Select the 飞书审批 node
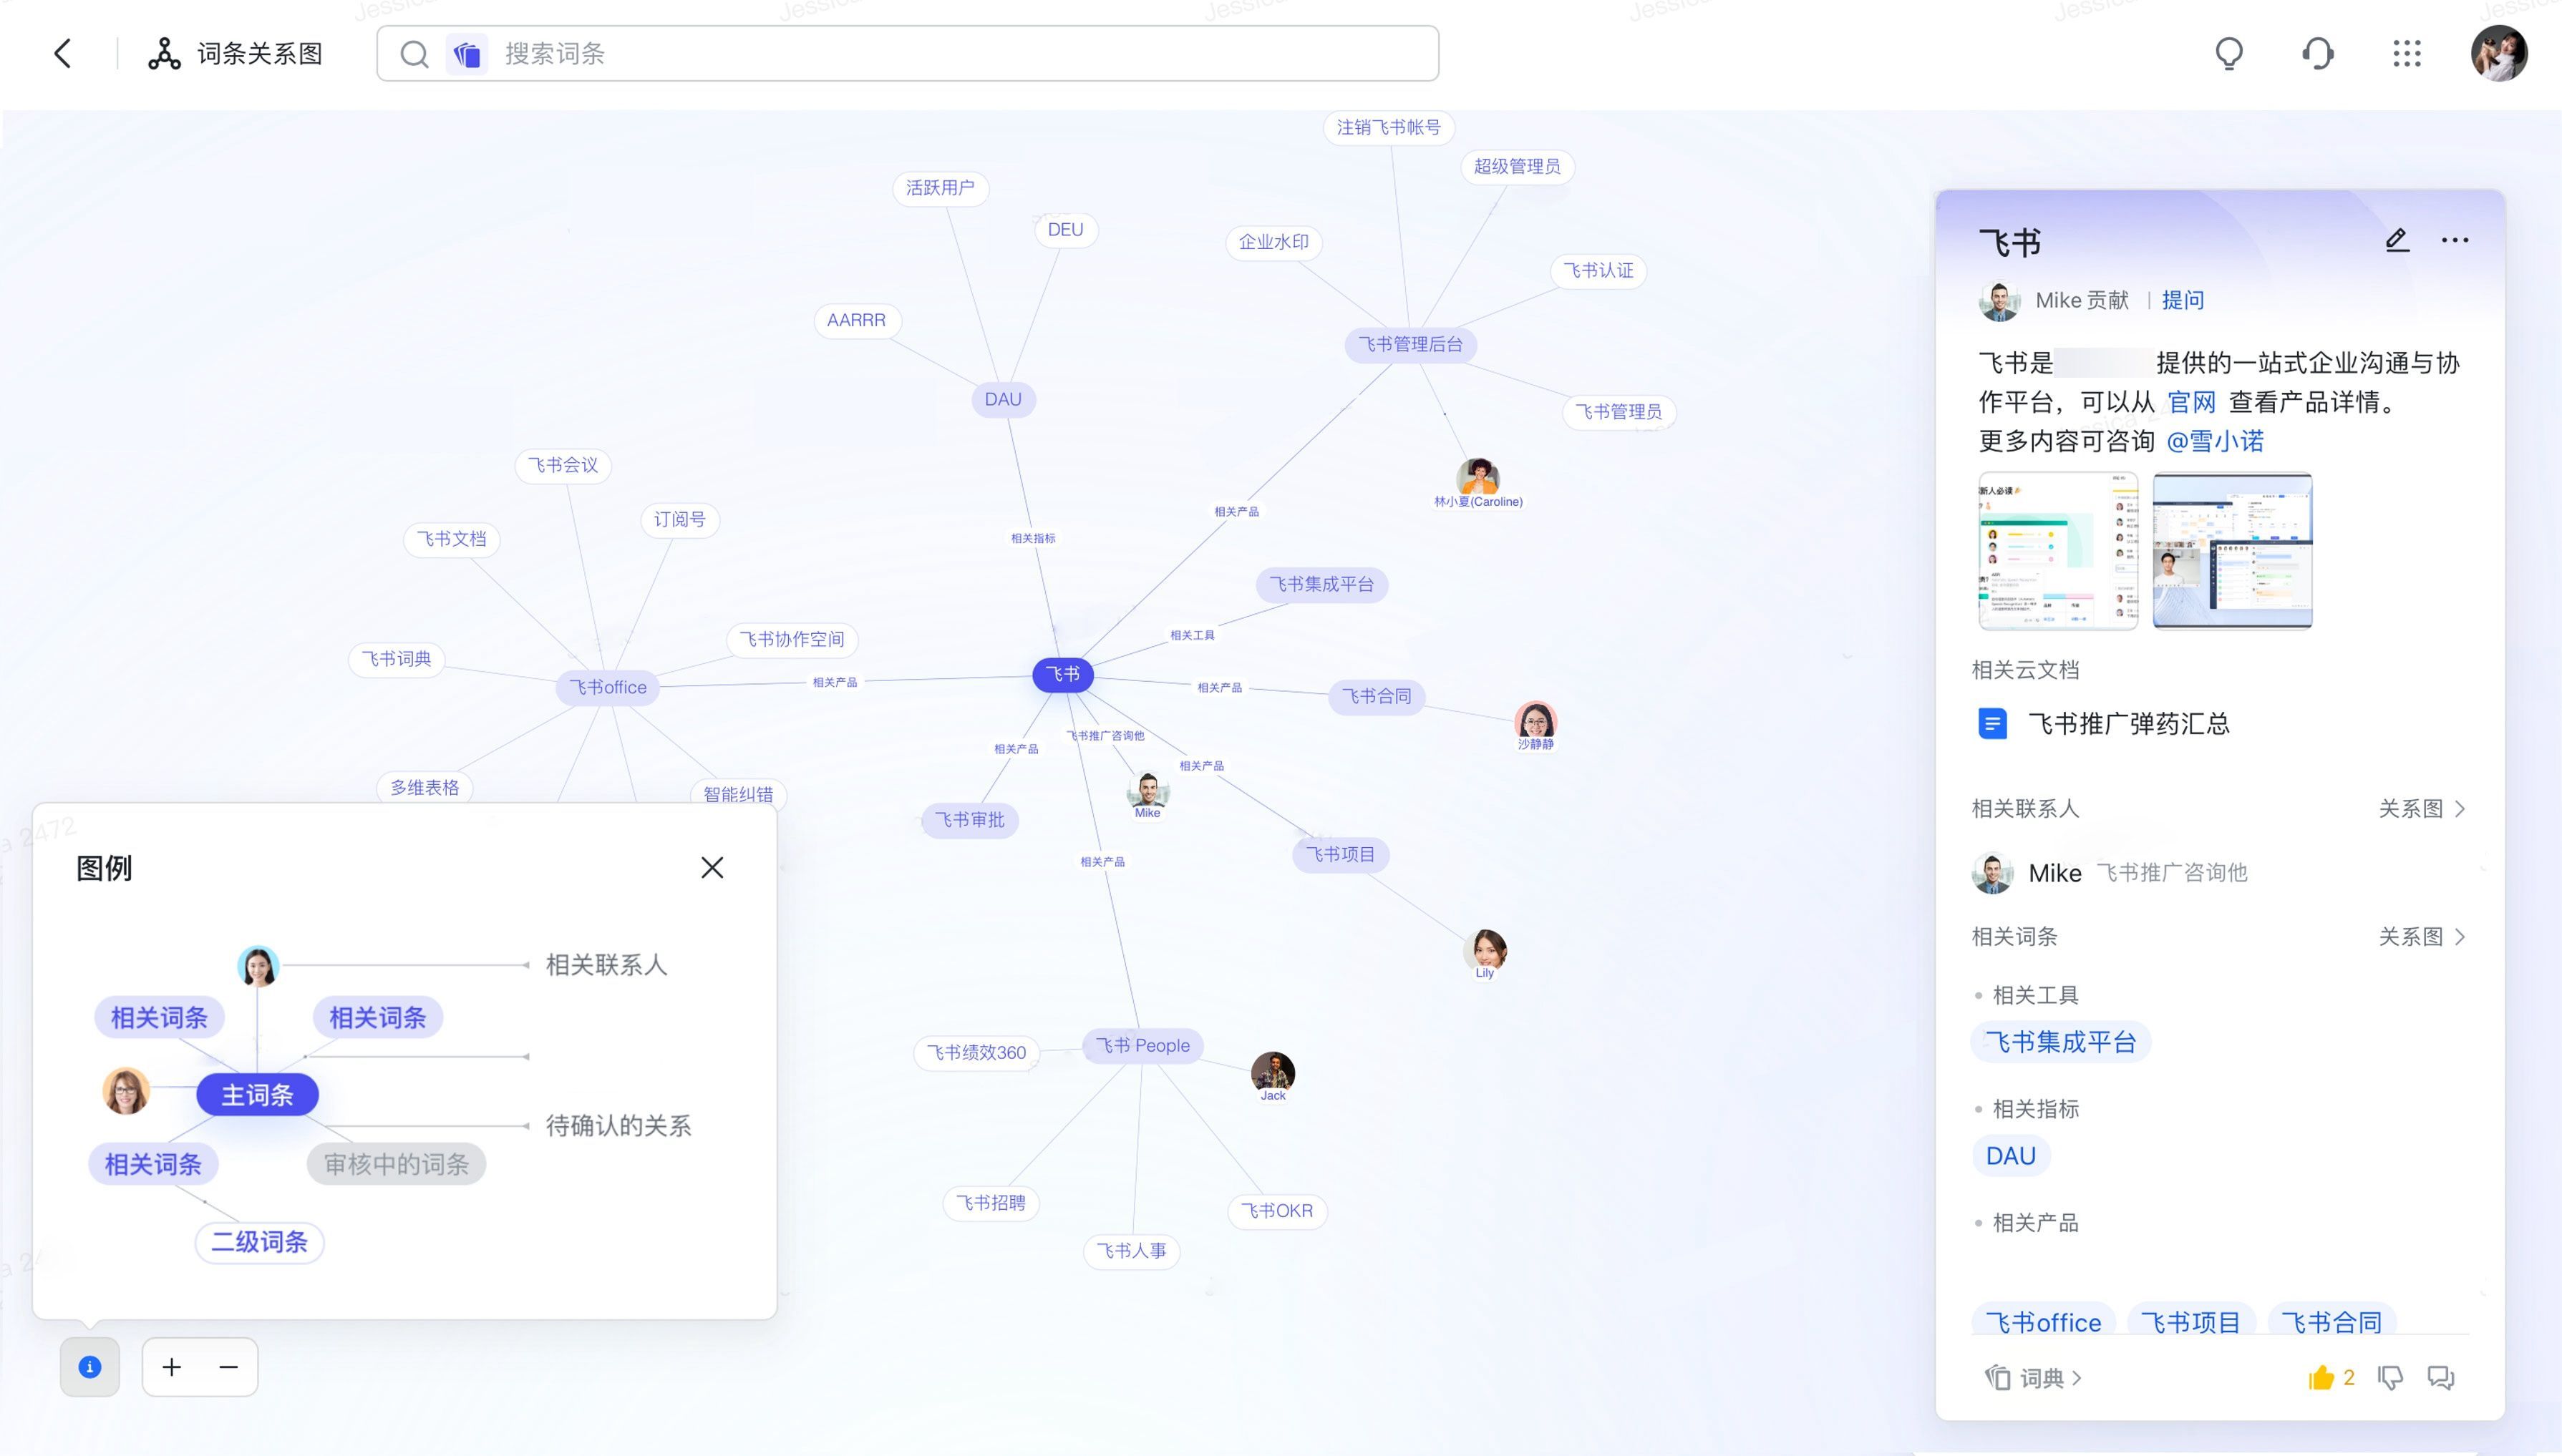2562x1456 pixels. click(x=969, y=820)
